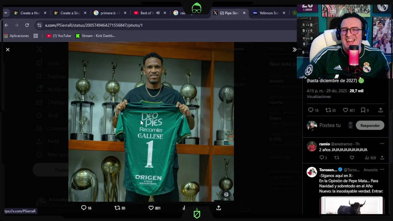Reply to ramio's comment with the 3 replies icon
The image size is (393, 221).
pos(323,158)
